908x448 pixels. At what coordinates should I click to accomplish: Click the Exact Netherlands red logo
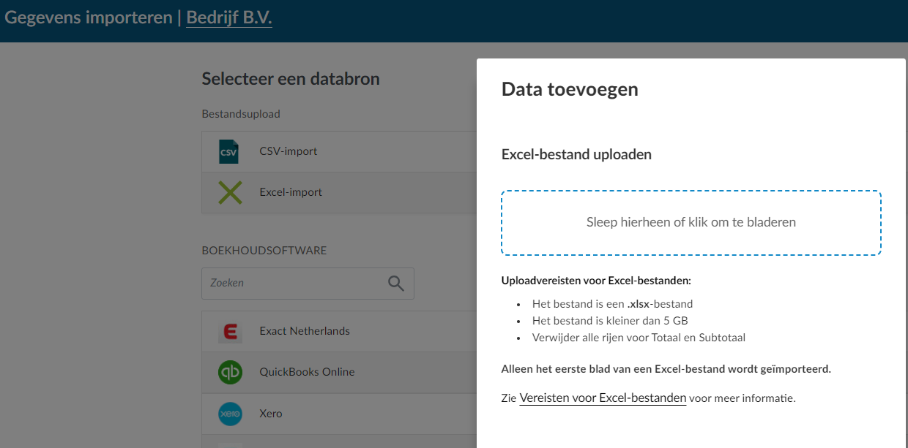click(x=230, y=332)
